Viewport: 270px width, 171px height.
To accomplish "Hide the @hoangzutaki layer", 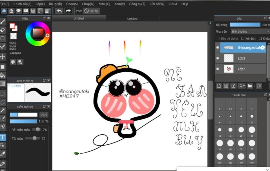I will pos(218,47).
